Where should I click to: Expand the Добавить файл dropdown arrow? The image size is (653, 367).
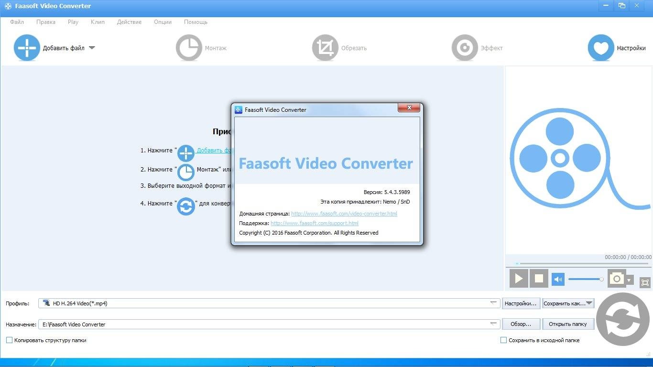coord(92,48)
